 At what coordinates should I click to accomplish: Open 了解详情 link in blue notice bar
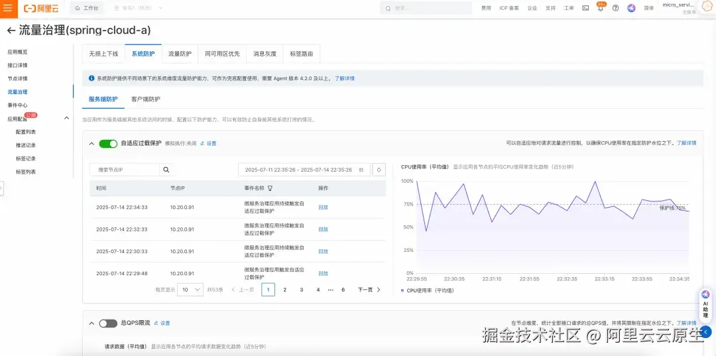[345, 78]
